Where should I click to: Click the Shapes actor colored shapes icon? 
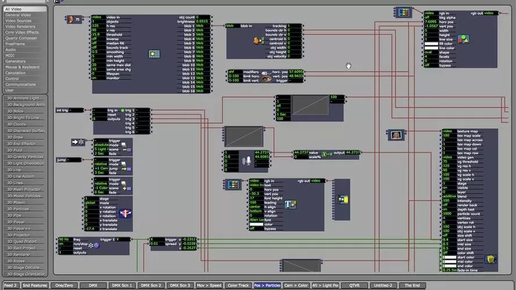[x=463, y=39]
